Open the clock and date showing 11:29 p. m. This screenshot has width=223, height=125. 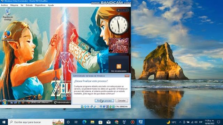[209, 122]
